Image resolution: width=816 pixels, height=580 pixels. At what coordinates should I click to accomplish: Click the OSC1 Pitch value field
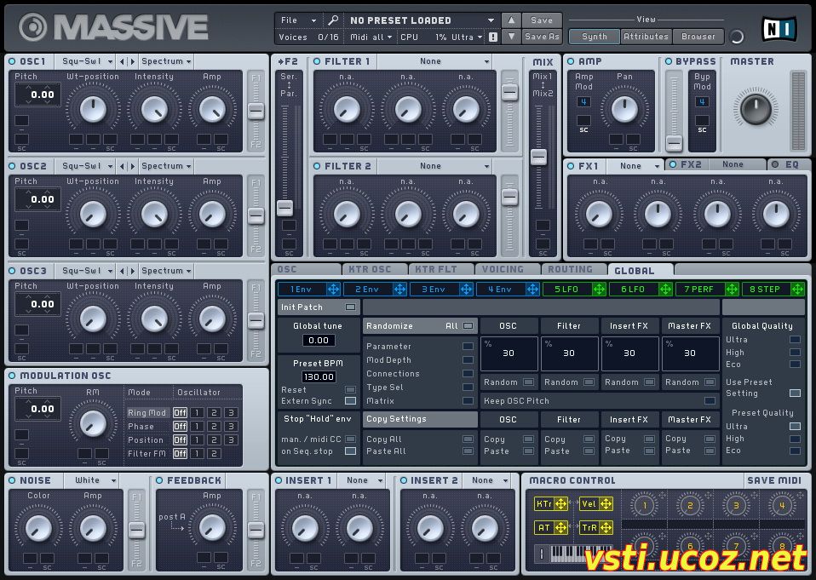tap(37, 95)
